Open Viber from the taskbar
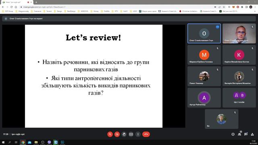 point(49,142)
